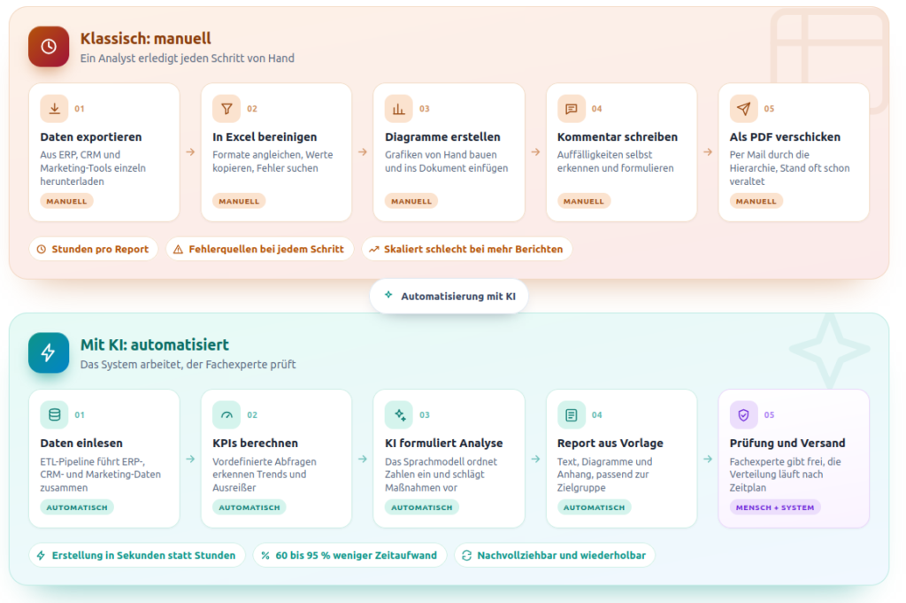Click the 'MENSCH + SYSTEM' badge
The height and width of the screenshot is (603, 906).
775,507
